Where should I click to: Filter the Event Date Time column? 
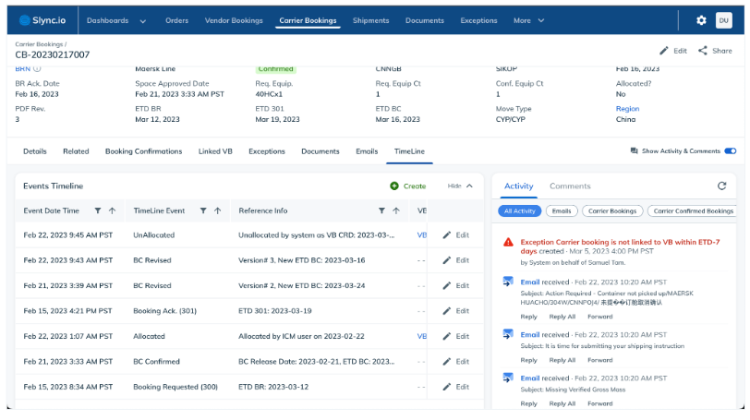pos(98,210)
